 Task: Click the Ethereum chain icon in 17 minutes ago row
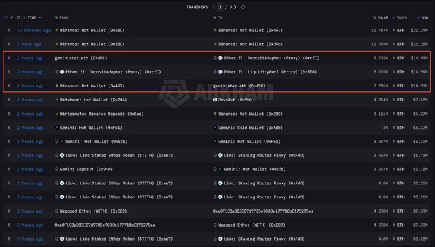coord(9,30)
